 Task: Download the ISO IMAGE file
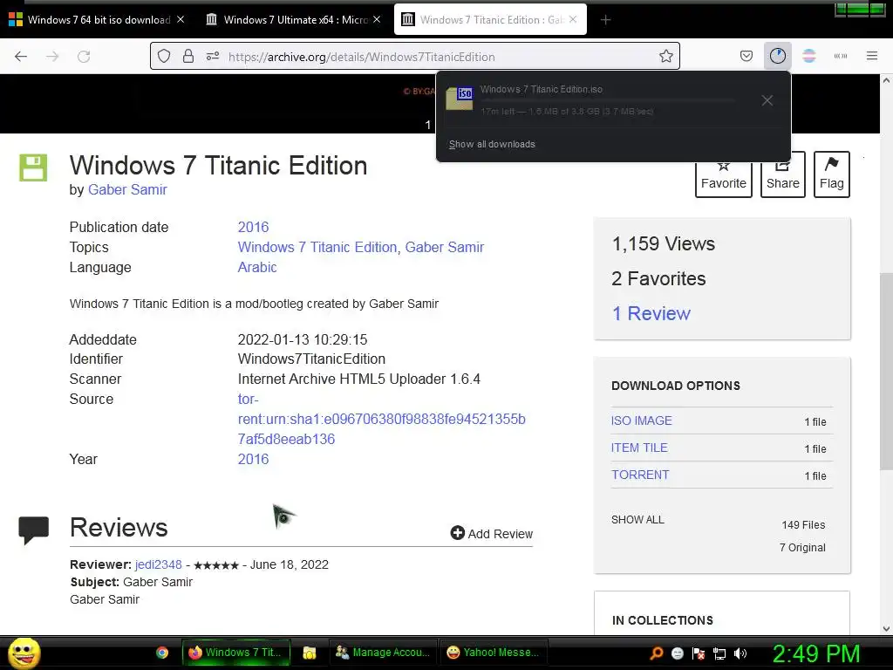tap(641, 420)
